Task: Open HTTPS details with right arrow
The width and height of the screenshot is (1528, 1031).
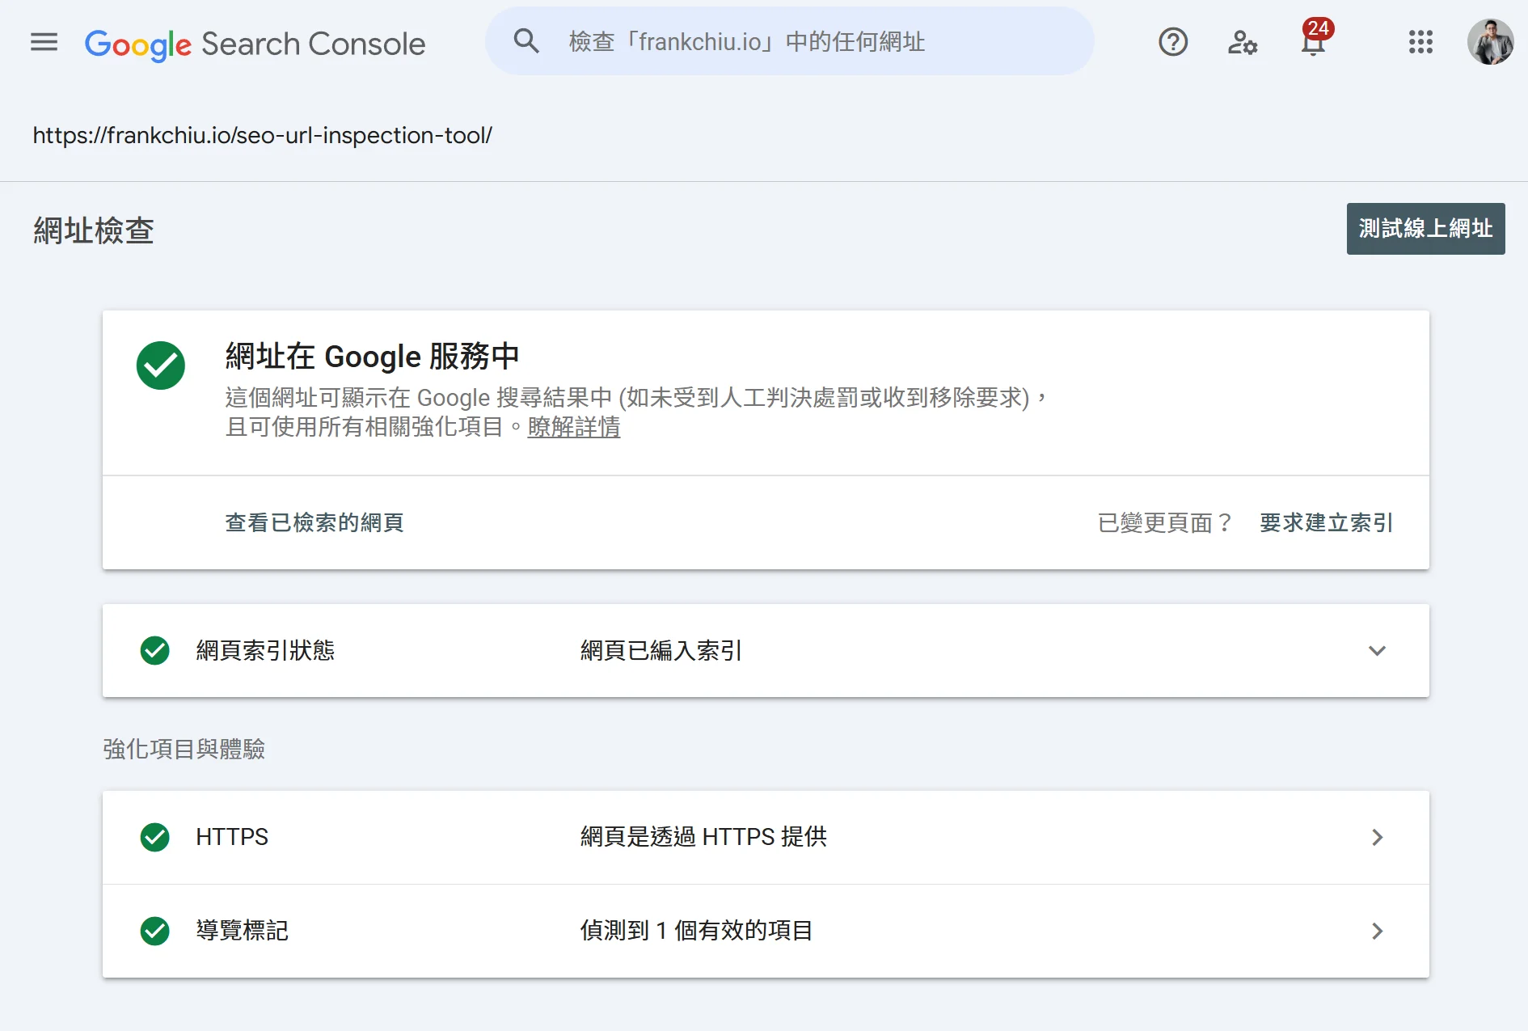Action: point(1377,838)
